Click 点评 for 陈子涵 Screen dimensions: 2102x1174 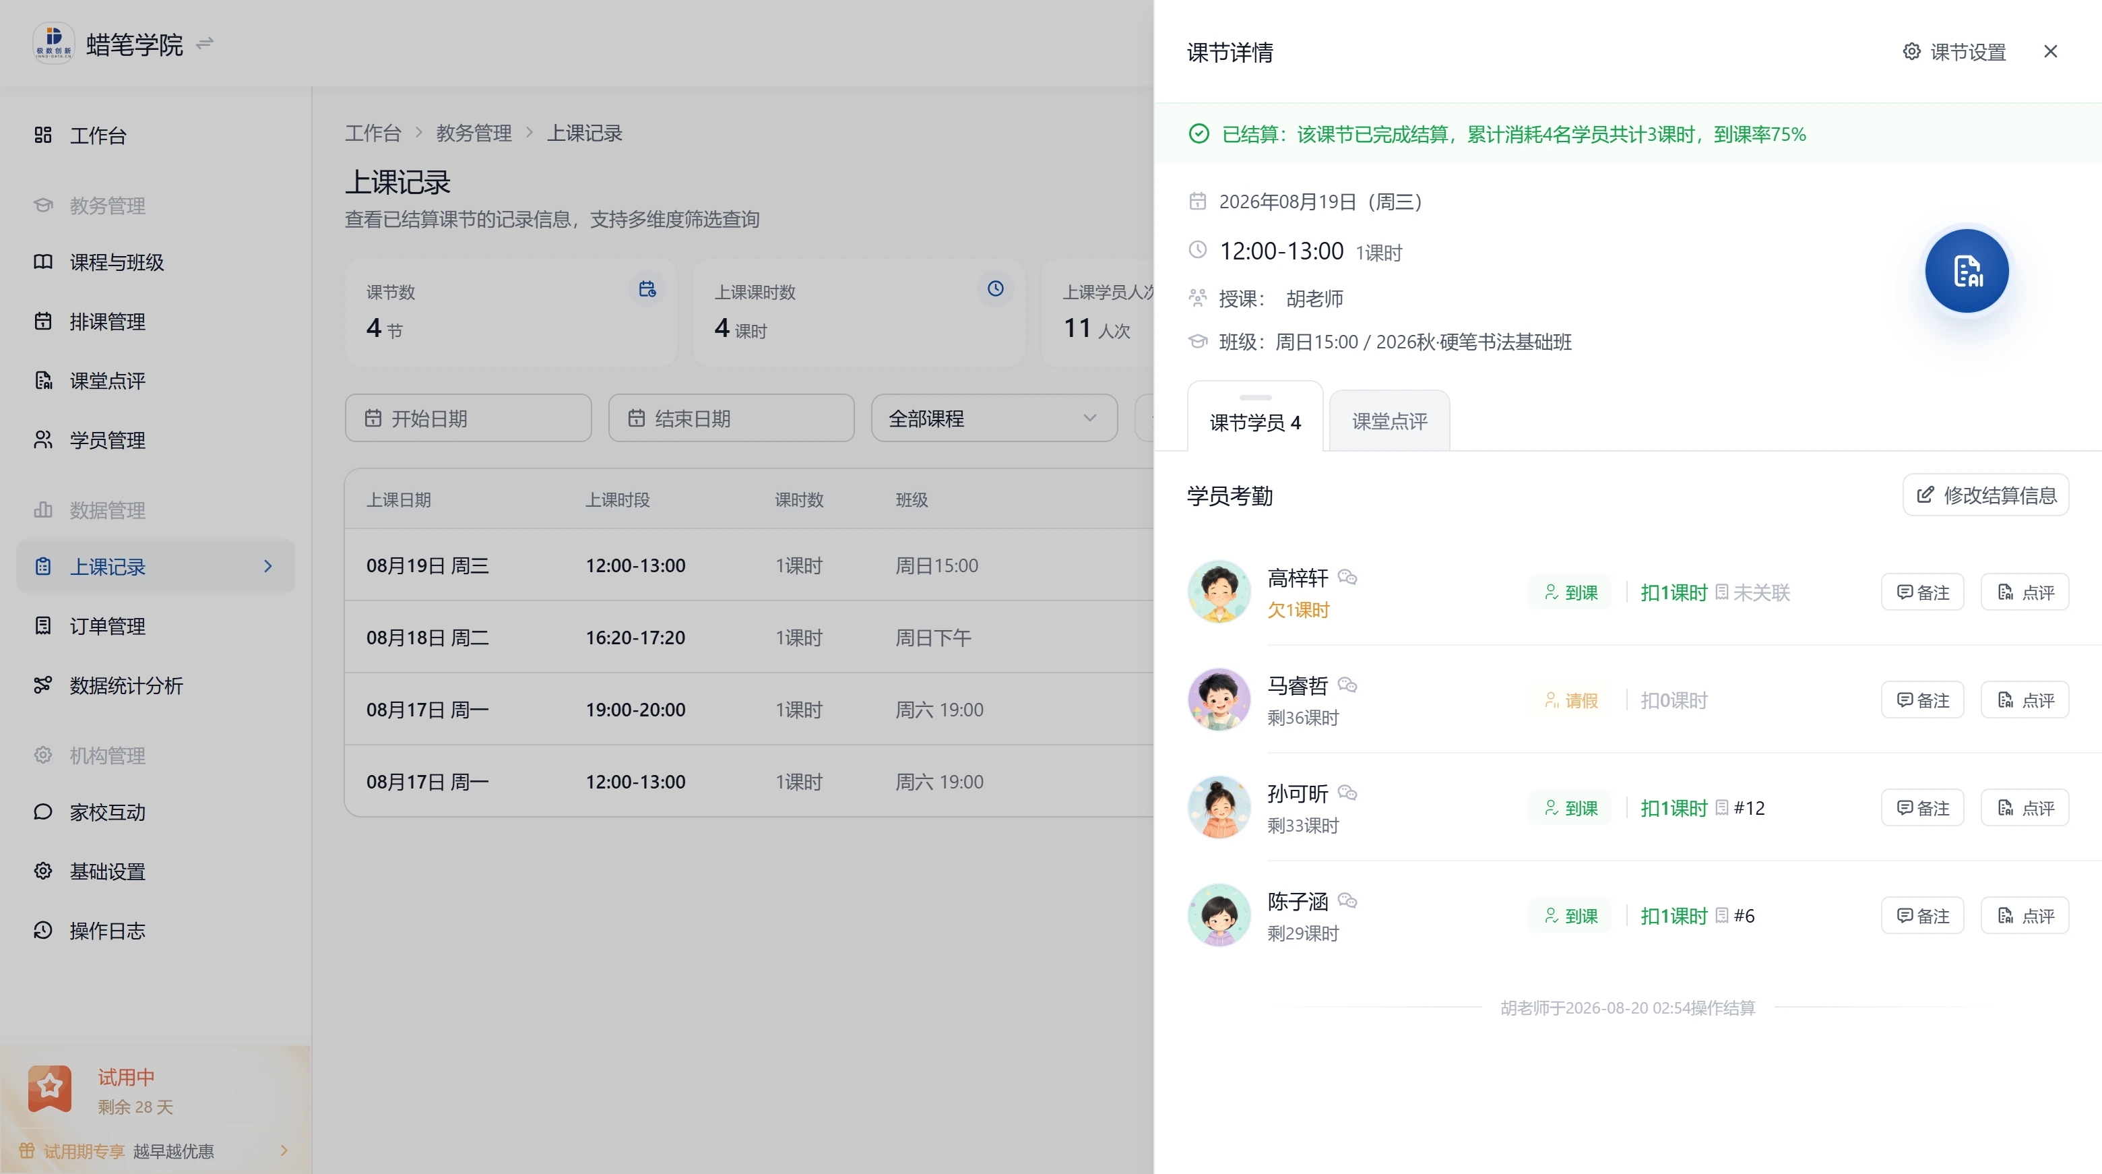(x=2025, y=916)
